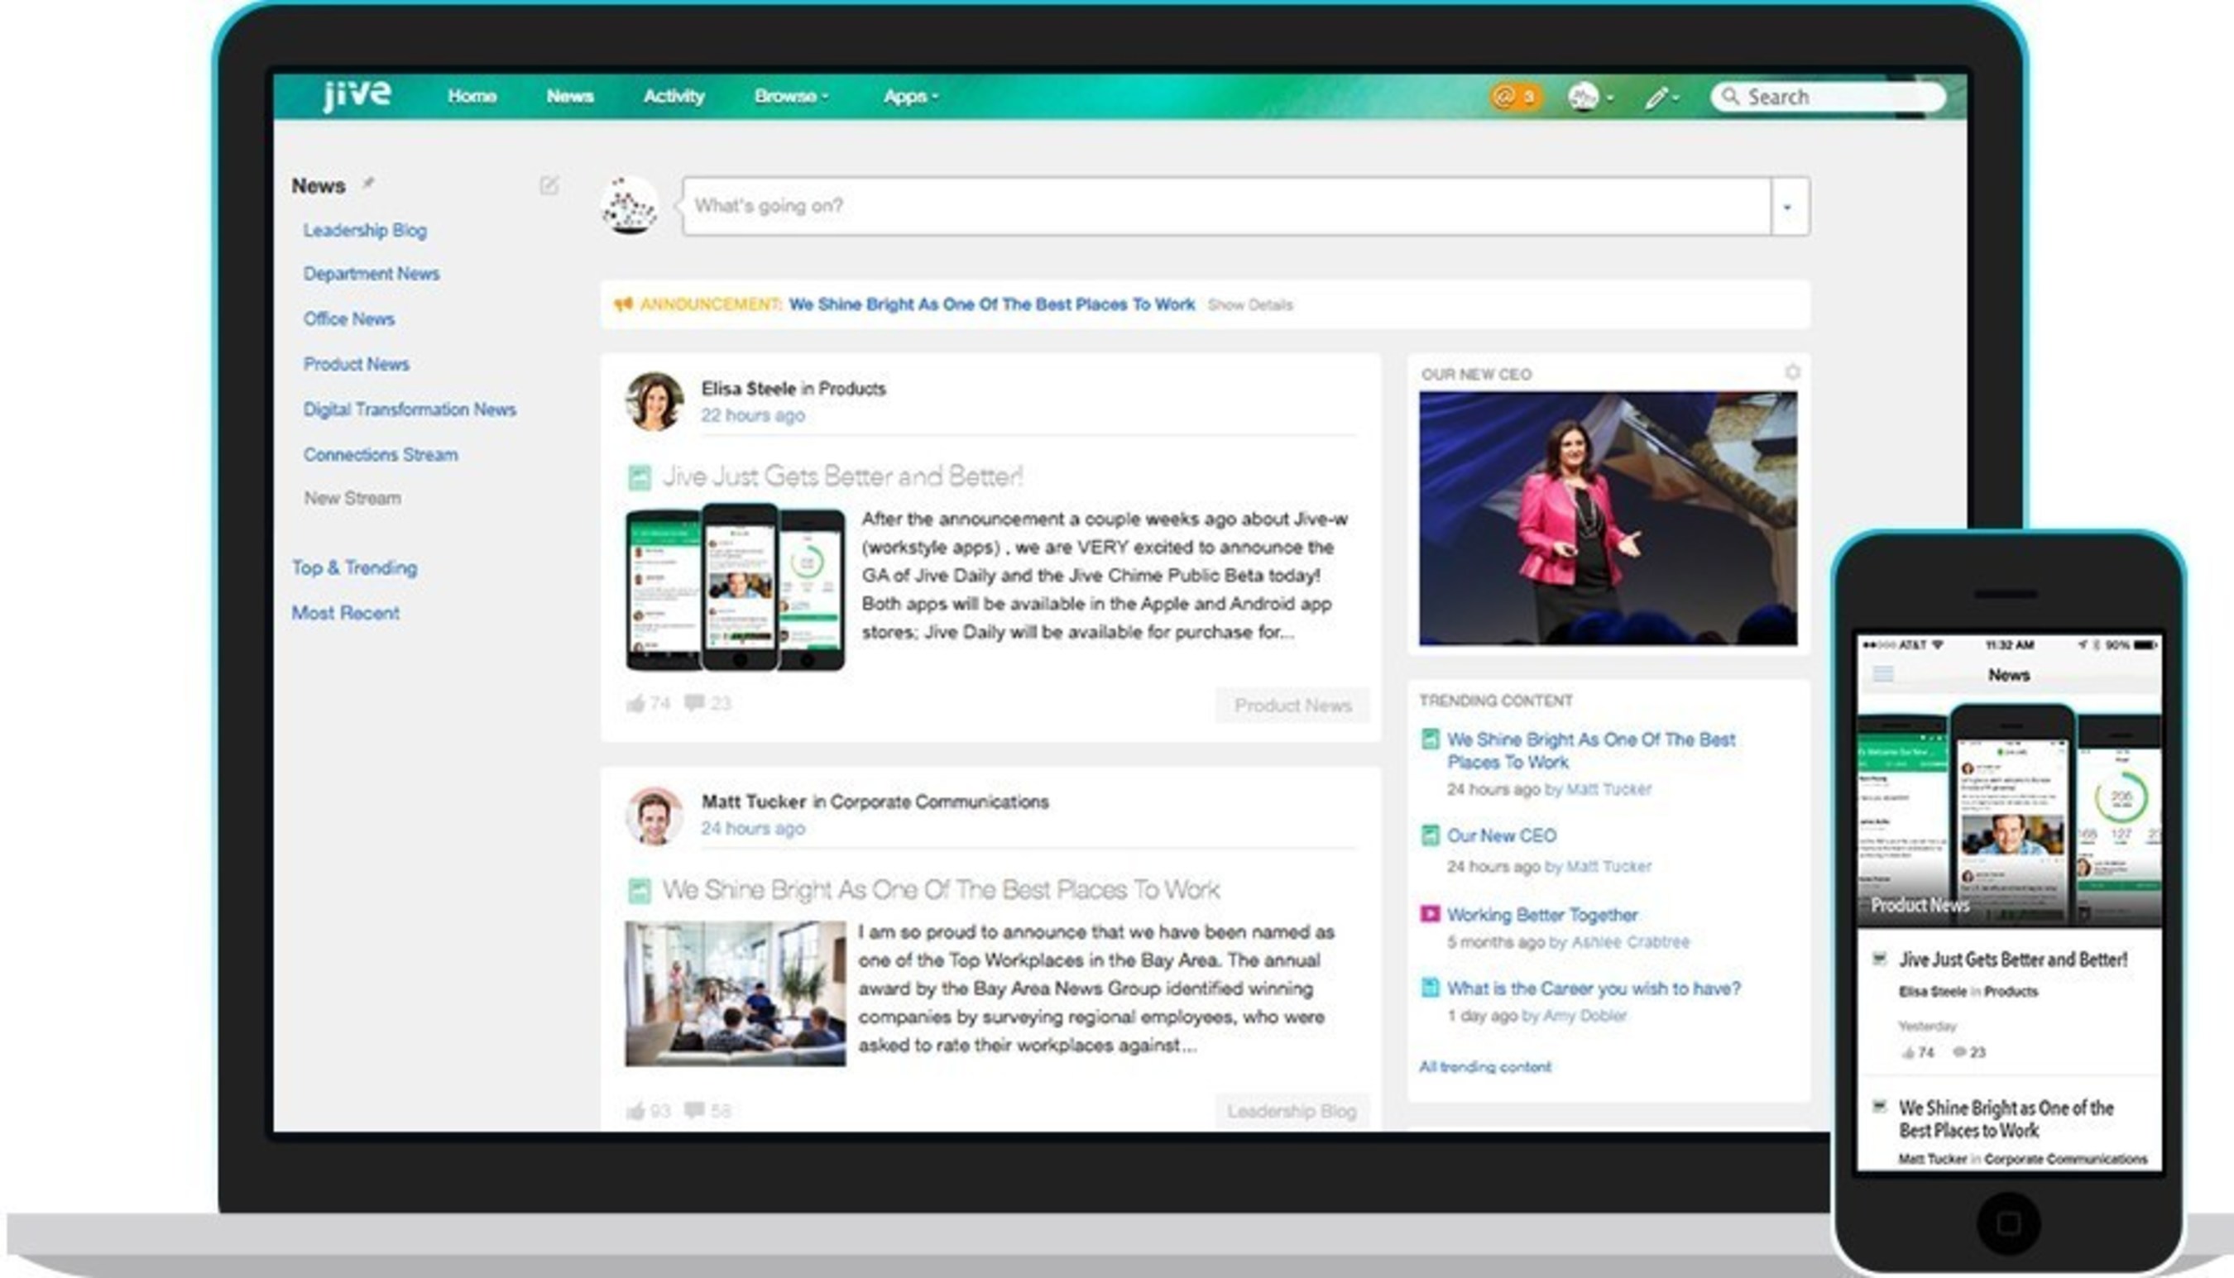The height and width of the screenshot is (1278, 2234).
Task: Open trending item Working Better Together
Action: point(1542,915)
